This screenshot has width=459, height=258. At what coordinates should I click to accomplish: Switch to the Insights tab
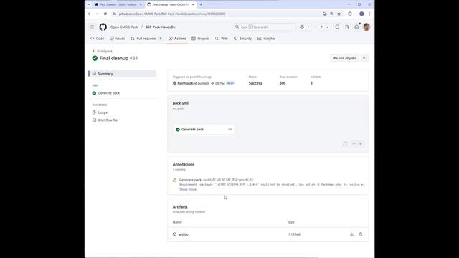[x=266, y=39]
